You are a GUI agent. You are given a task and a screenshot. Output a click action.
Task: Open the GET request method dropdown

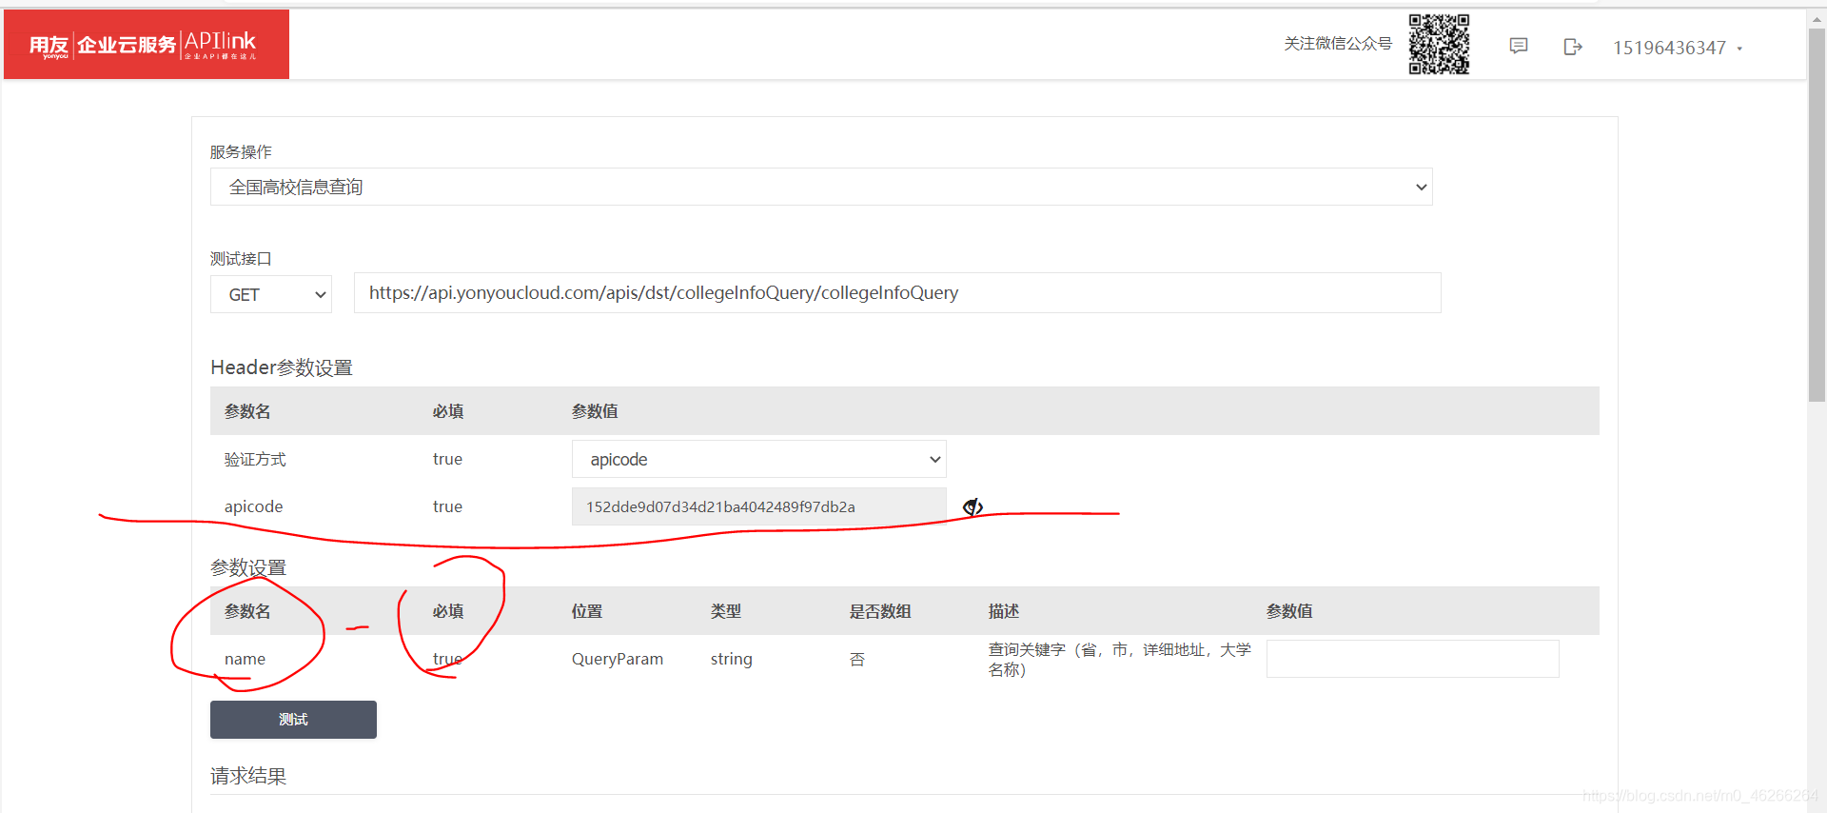[271, 294]
